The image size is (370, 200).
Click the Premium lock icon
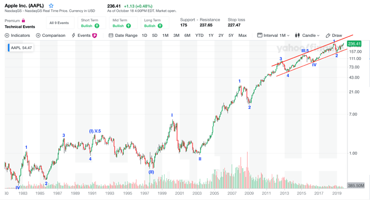(x=24, y=20)
